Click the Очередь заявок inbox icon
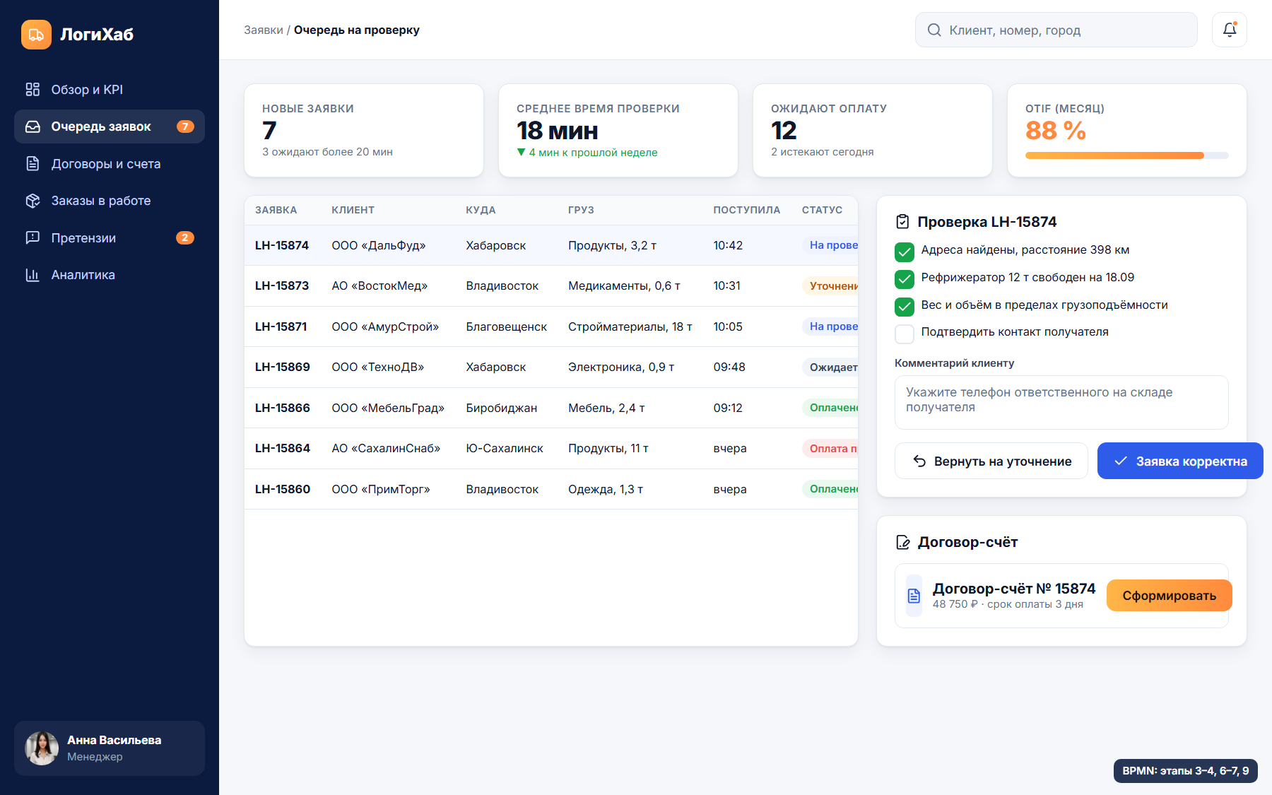This screenshot has width=1272, height=795. pos(33,126)
